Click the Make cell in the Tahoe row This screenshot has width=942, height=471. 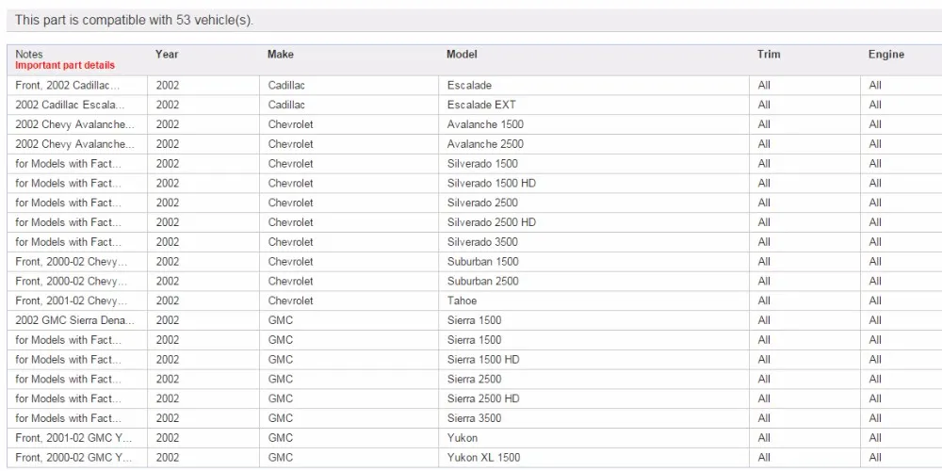click(349, 300)
